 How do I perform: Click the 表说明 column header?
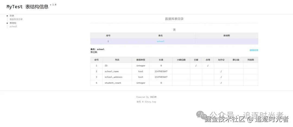click(x=227, y=36)
